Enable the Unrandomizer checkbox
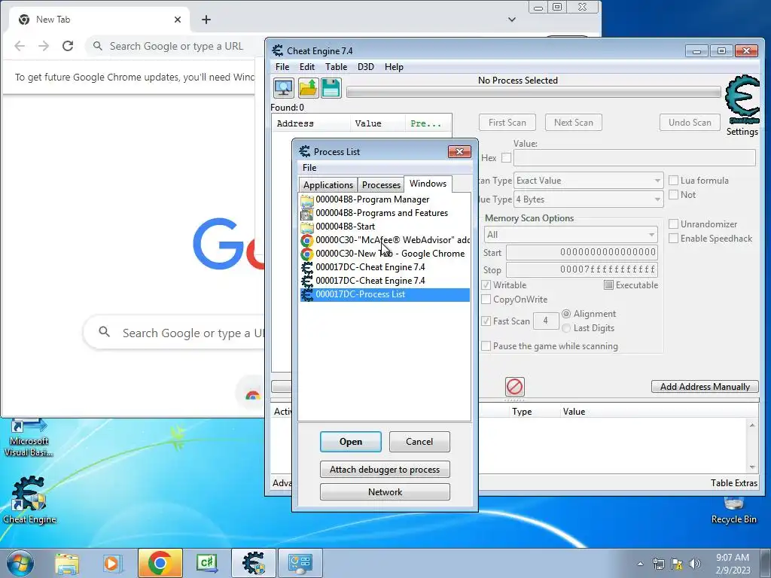The width and height of the screenshot is (771, 578). coord(674,224)
